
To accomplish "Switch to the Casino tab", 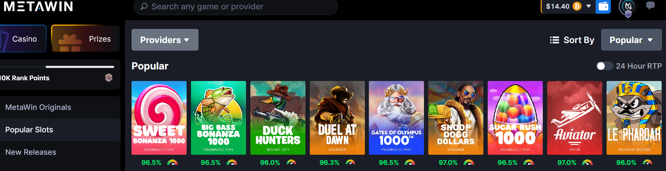I will (23, 39).
